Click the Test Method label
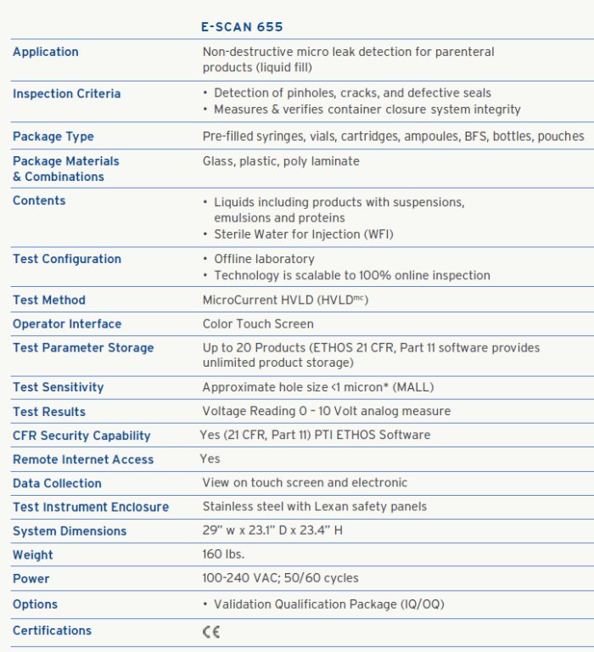The width and height of the screenshot is (594, 652). (49, 300)
